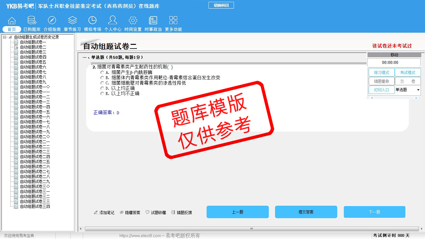Click the document icon for 自动组题试卷九
This screenshot has height=239, width=425.
tap(16, 82)
